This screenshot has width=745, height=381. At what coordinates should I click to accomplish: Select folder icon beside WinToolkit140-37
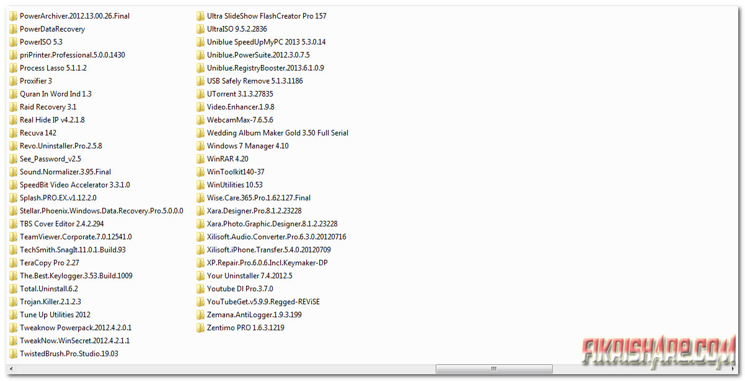tap(201, 172)
